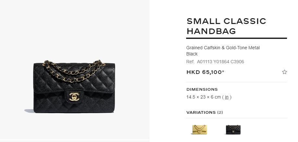This screenshot has height=142, width=298.
Task: Open the large black handbag product image
Action: click(74, 87)
